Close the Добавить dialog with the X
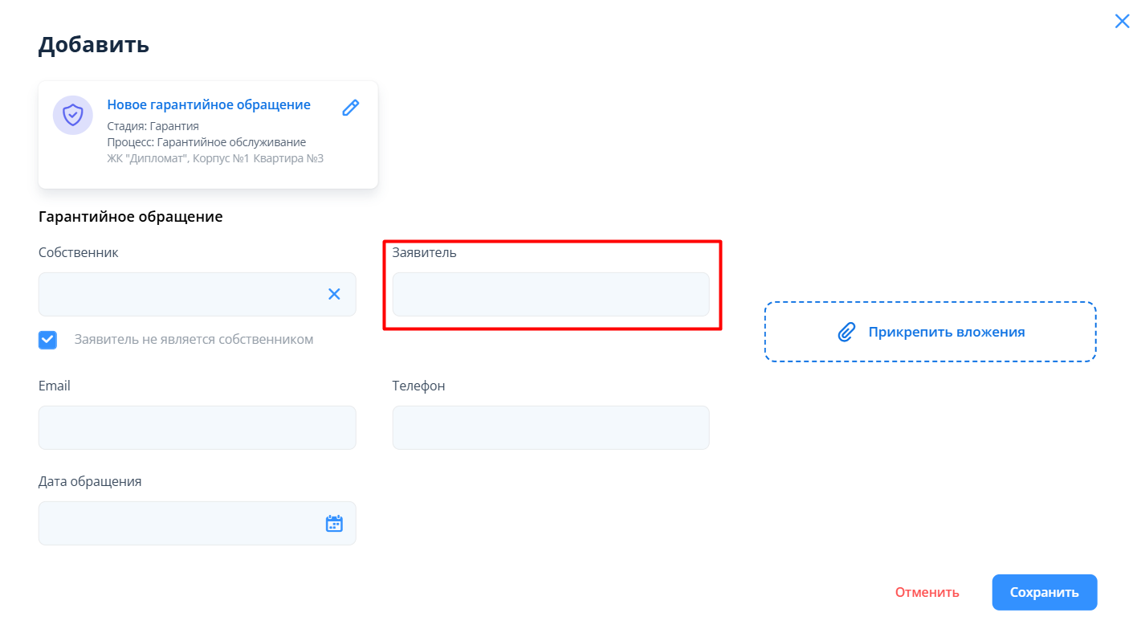This screenshot has width=1145, height=629. pos(1122,22)
